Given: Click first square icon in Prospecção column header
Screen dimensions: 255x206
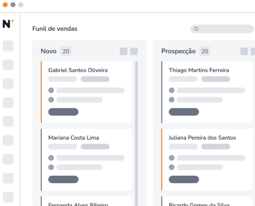Looking at the screenshot, I should [x=244, y=51].
